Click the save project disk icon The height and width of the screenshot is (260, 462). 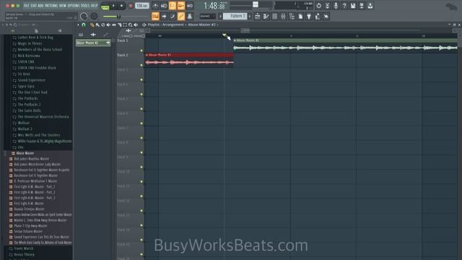pos(353,6)
